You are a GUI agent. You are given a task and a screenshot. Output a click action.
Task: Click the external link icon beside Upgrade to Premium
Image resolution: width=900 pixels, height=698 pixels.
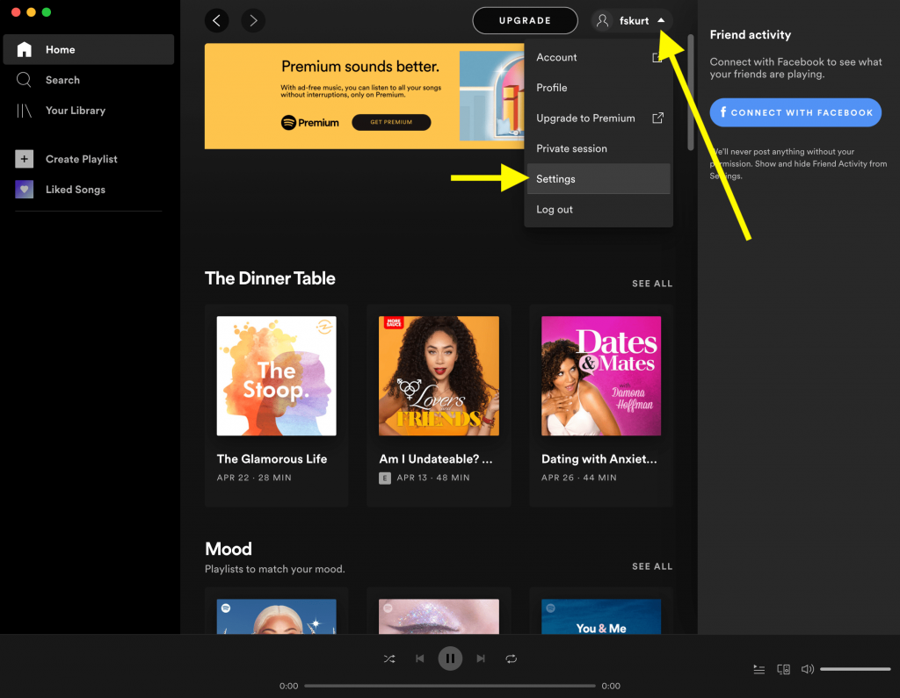657,118
